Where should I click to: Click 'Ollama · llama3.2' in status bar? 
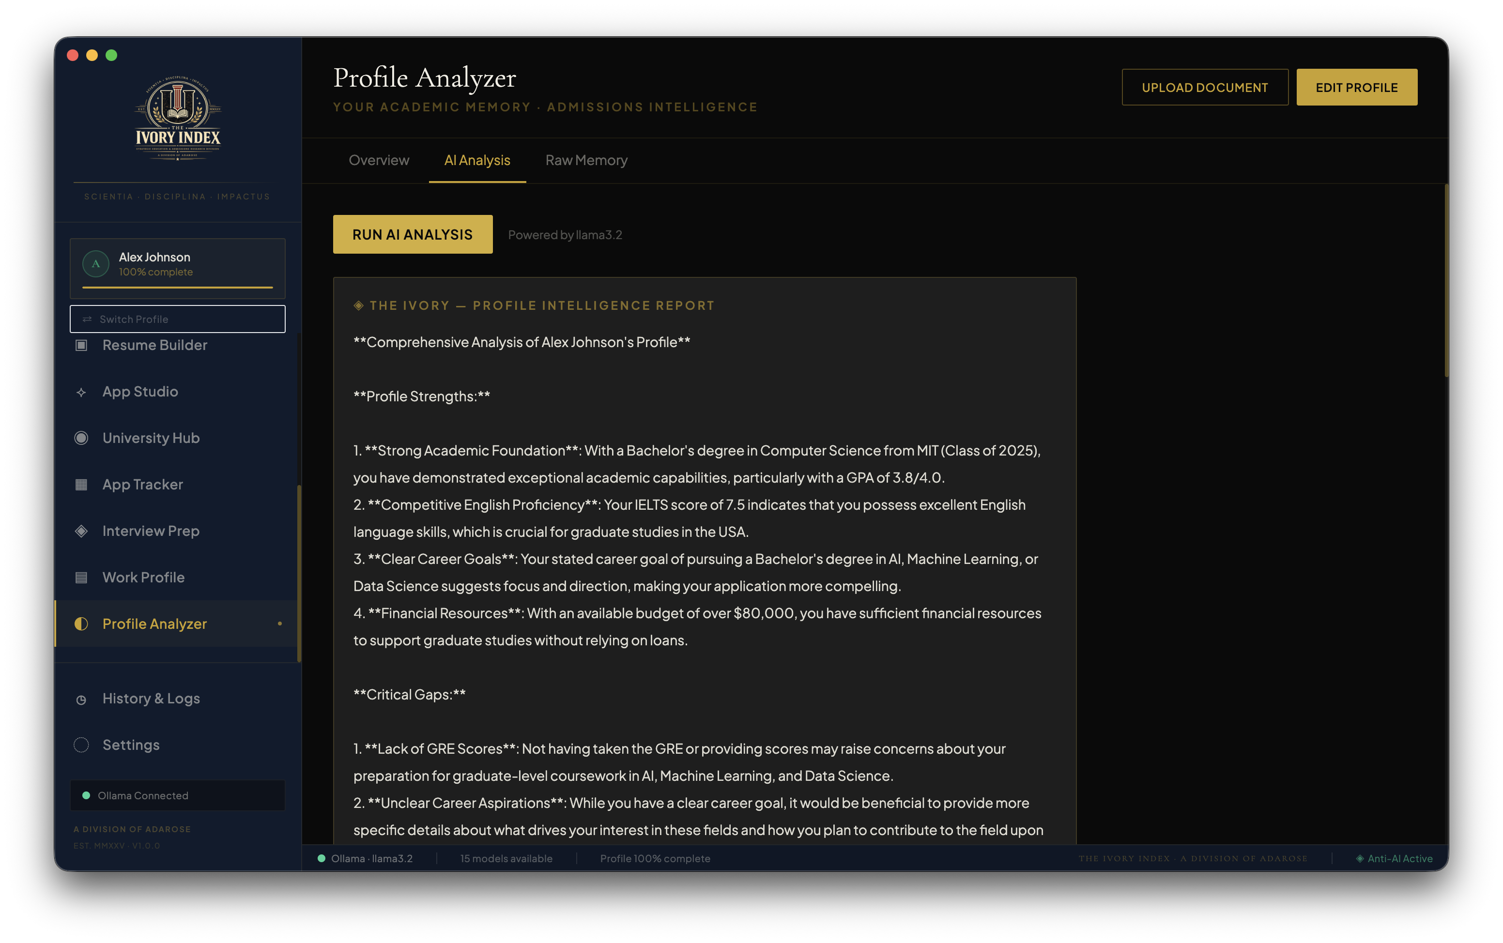[372, 858]
